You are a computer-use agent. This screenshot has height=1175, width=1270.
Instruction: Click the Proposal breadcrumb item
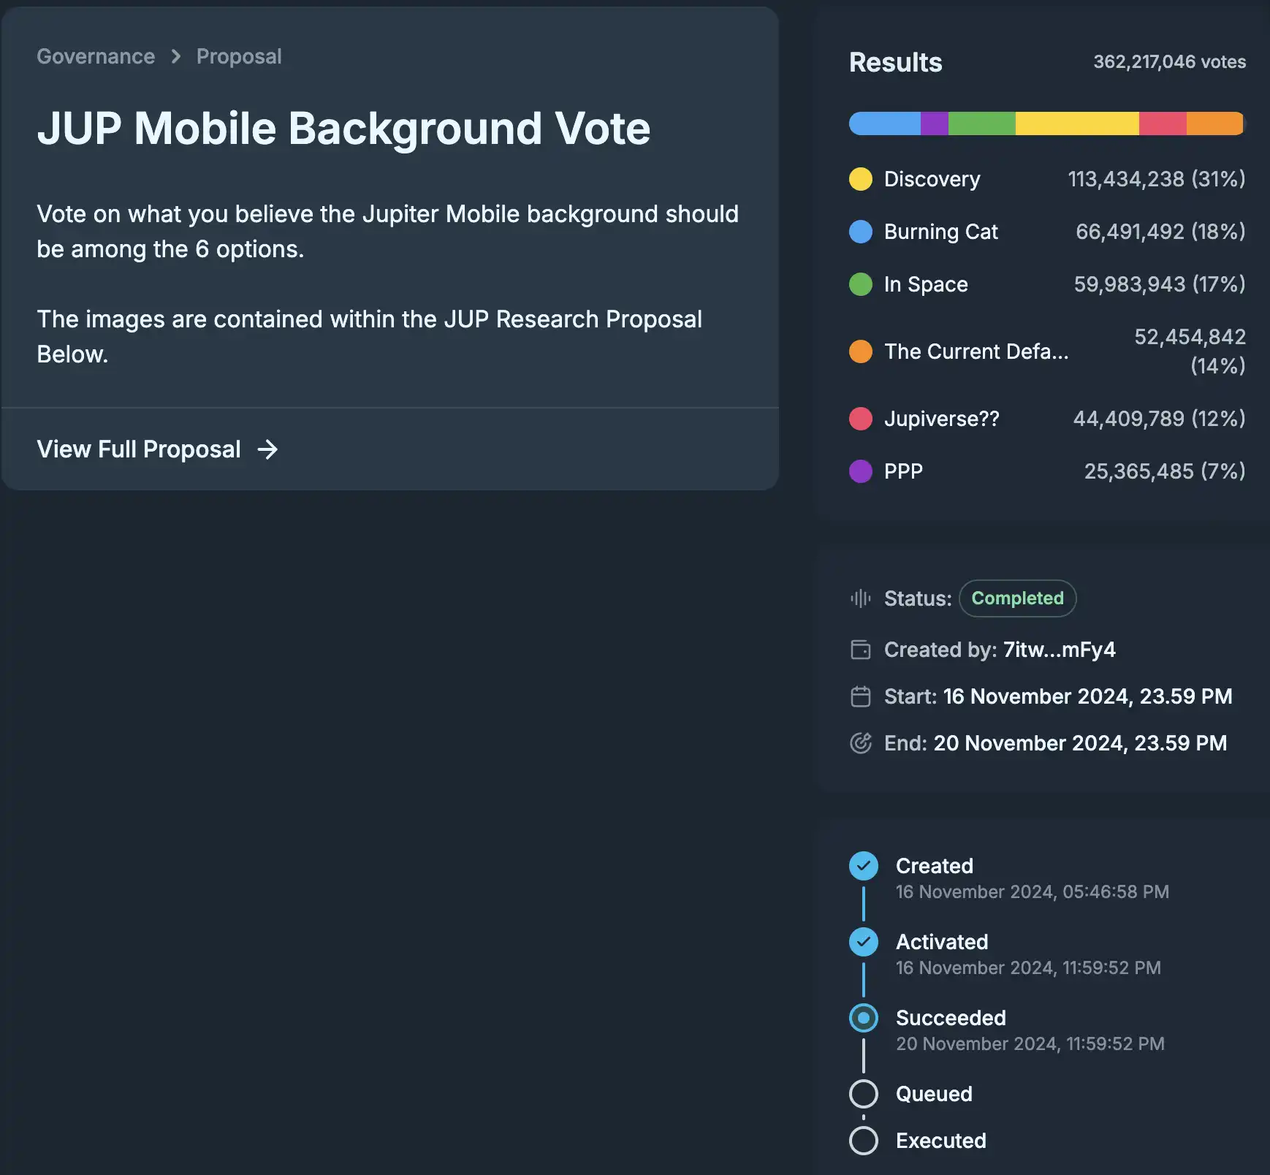point(239,56)
